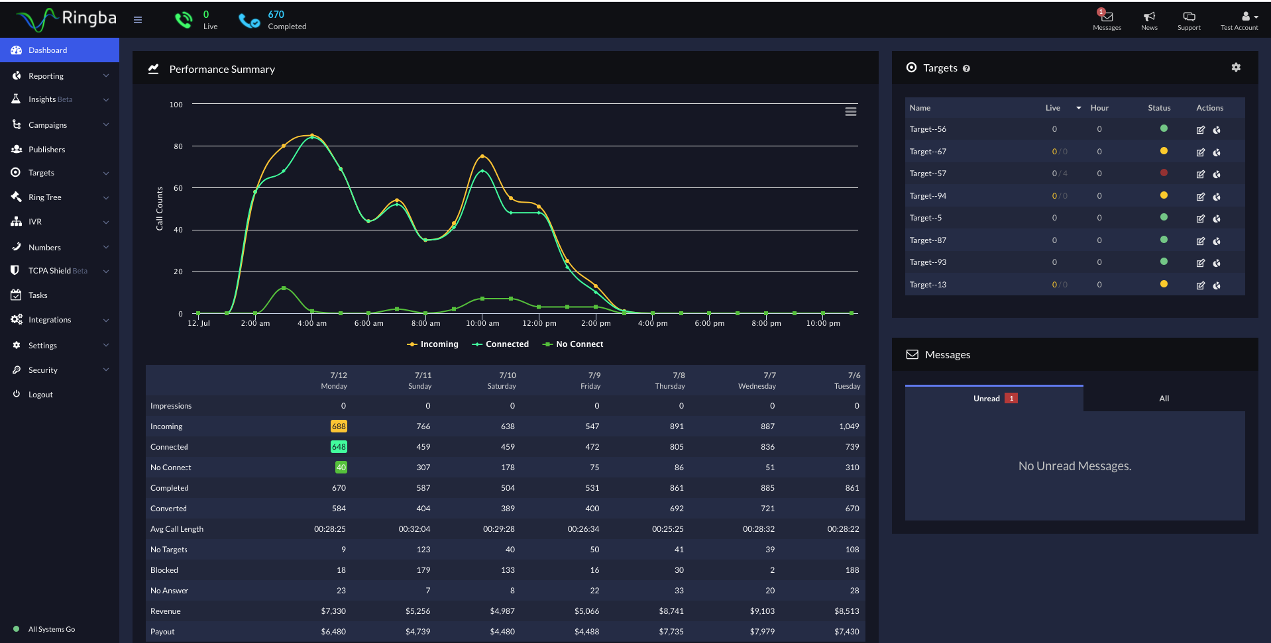Click edit icon for Target--56

coord(1200,130)
